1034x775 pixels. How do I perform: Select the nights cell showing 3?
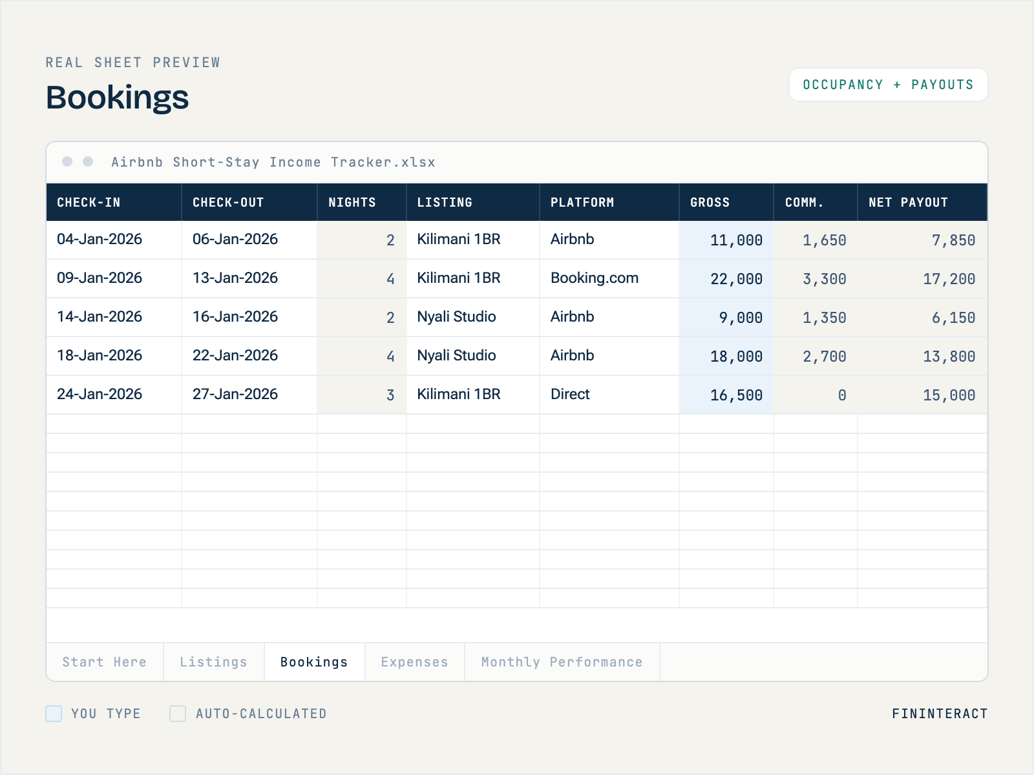coord(362,395)
